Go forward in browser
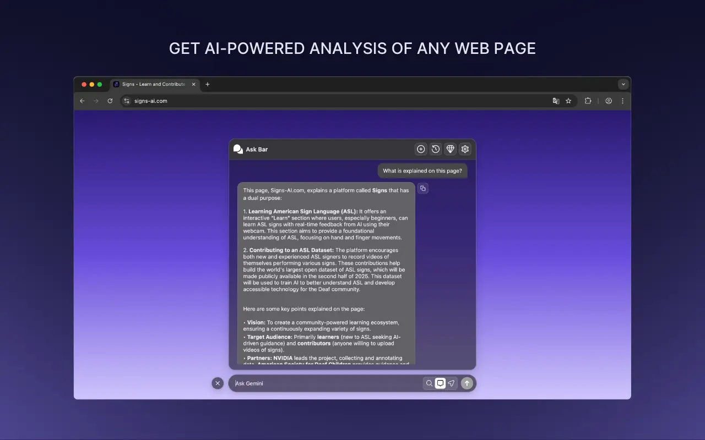Screen dimensions: 705x440 [96, 101]
